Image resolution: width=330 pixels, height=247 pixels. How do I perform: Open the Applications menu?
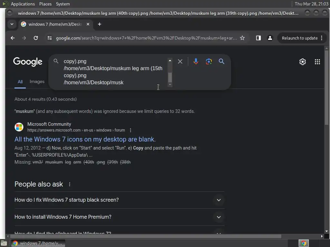23,4
